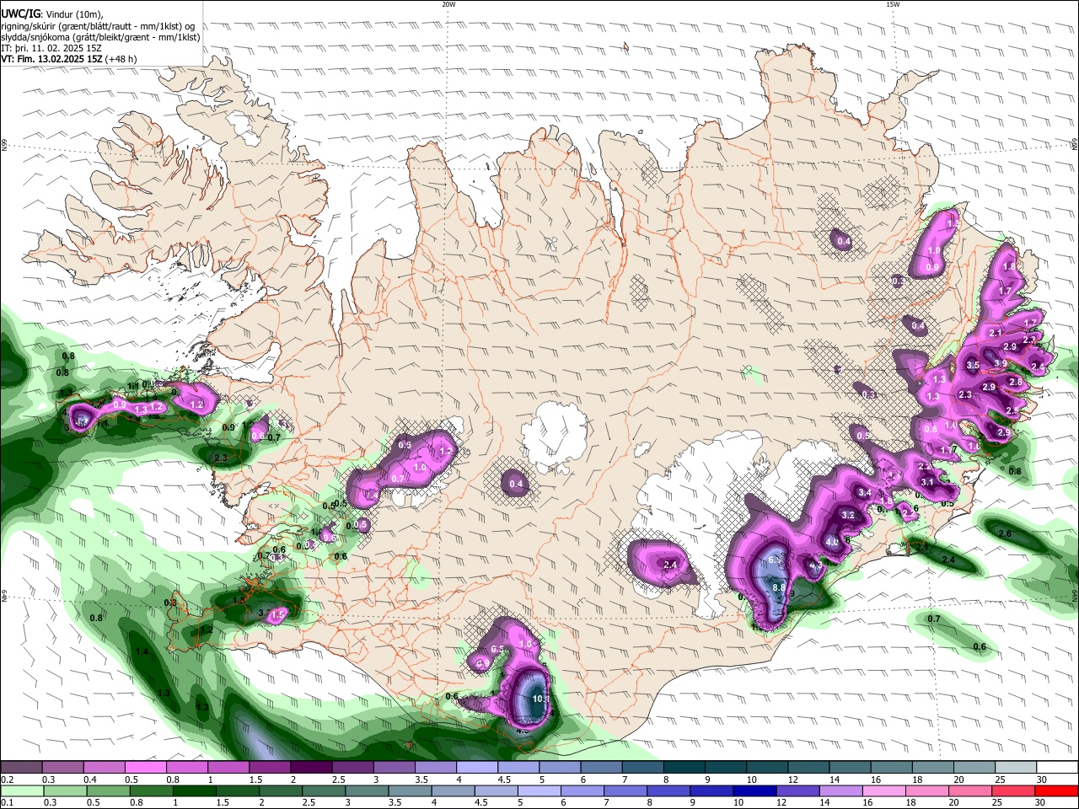Pick the dark teal 8–9 swatch in upper legend
This screenshot has width=1079, height=809.
point(684,768)
